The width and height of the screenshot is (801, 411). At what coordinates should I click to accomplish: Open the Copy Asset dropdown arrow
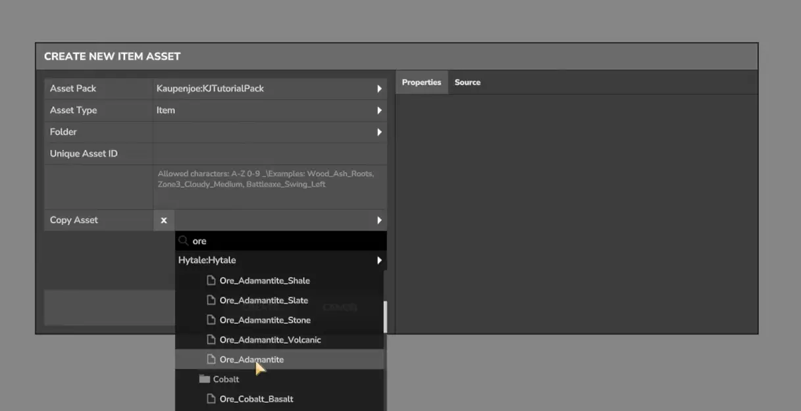[x=379, y=220]
